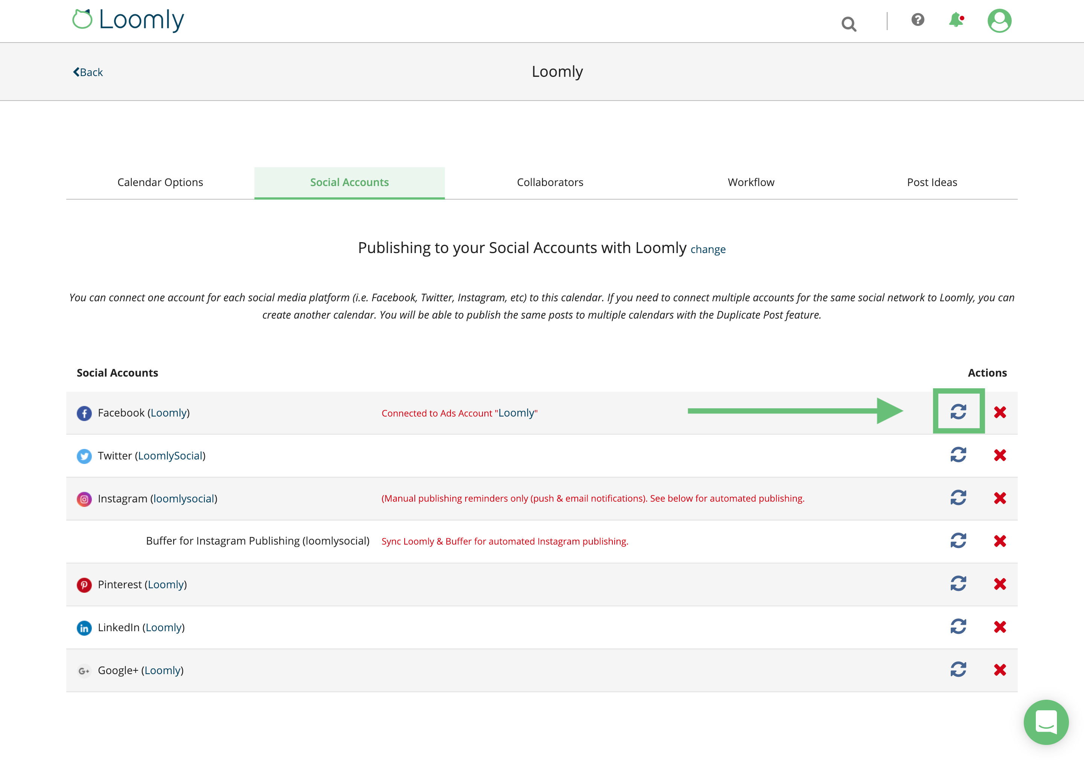Image resolution: width=1084 pixels, height=760 pixels.
Task: Open the help menu
Action: tap(917, 20)
